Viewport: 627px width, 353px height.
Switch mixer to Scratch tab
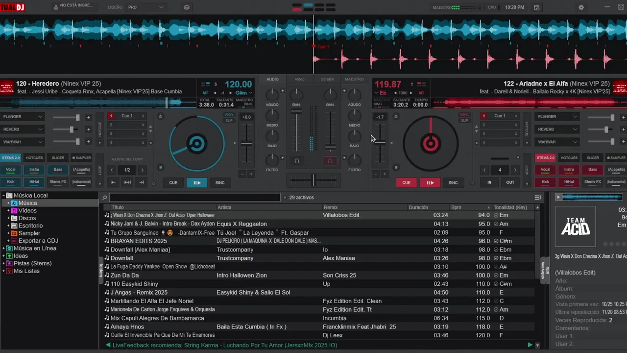[327, 79]
